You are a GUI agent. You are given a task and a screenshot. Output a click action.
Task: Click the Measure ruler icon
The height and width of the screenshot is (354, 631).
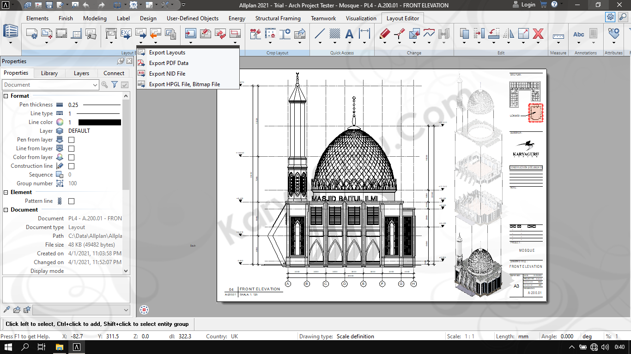tap(558, 35)
